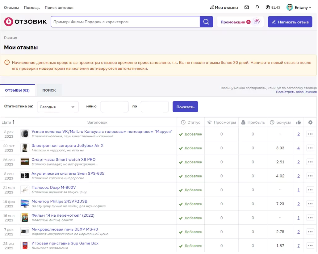
Task: Click the Sven SPS-635 product thumbnail
Action: 25,176
